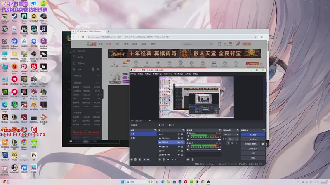
Task: Select Google Chrome desktop shortcut
Action: (x=24, y=144)
